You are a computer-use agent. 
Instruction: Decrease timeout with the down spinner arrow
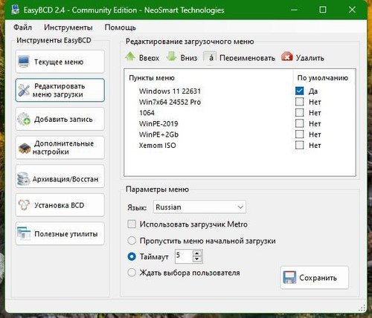197,259
